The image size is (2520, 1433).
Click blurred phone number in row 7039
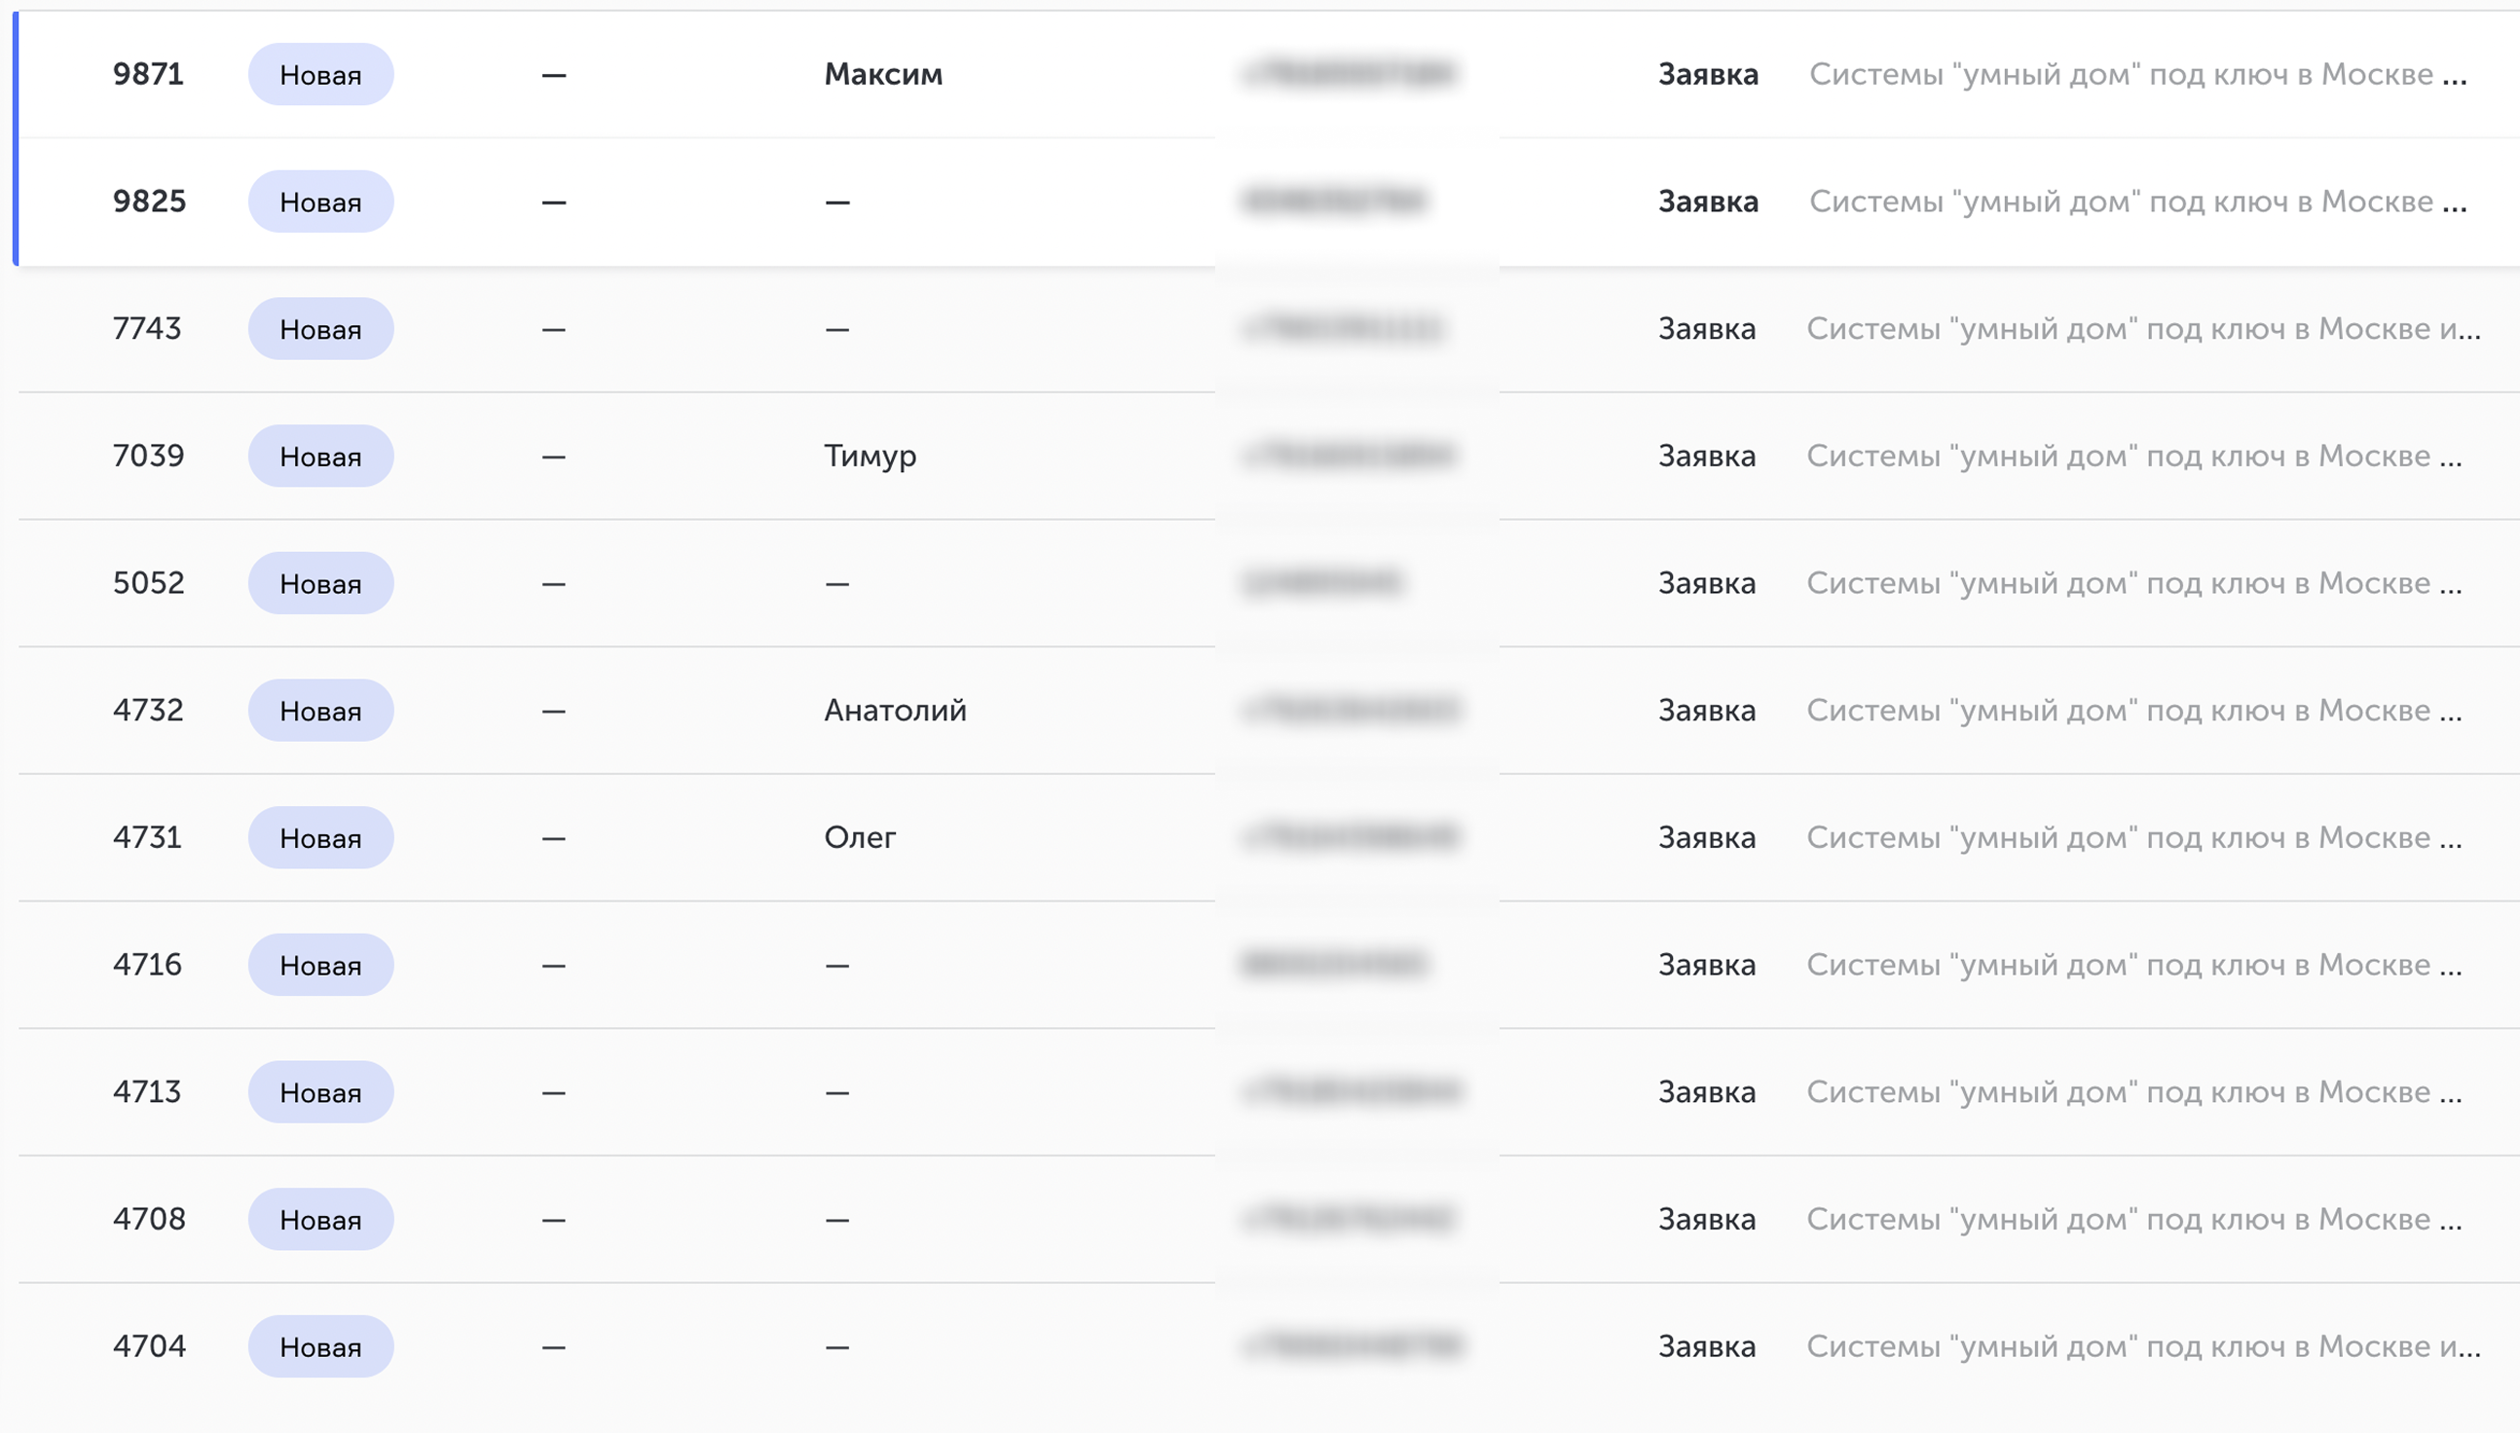pyautogui.click(x=1349, y=456)
